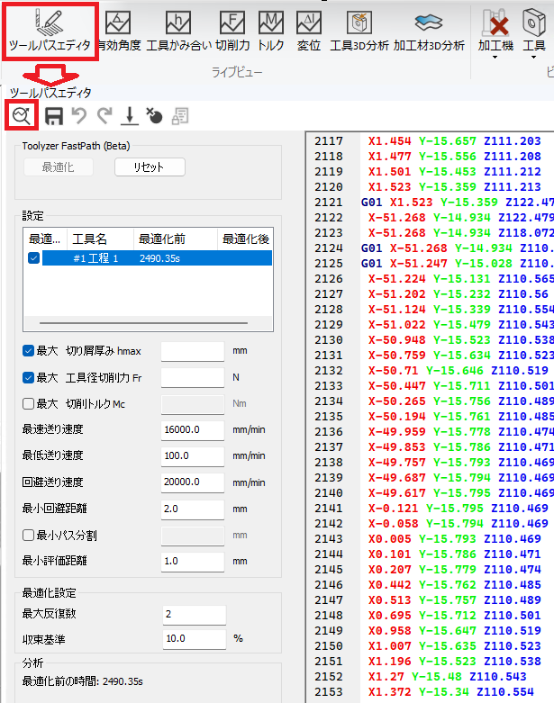The image size is (554, 703).
Task: Click the Fr force N input field
Action: [193, 377]
